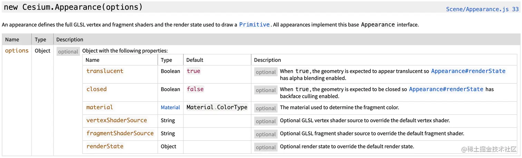The width and height of the screenshot is (522, 158).
Task: Click the new Cesium.Appearance(options) heading
Action: 73,7
